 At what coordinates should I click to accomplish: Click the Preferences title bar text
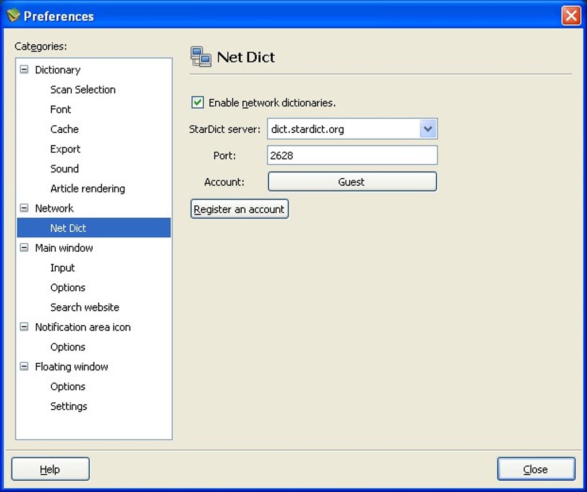click(x=59, y=16)
